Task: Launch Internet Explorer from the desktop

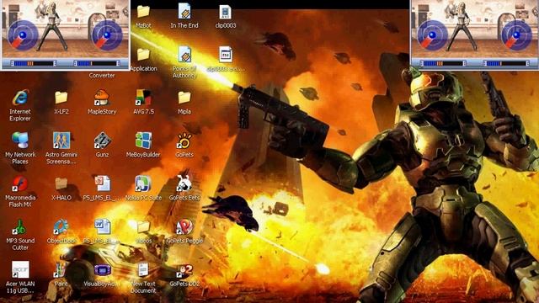Action: (x=20, y=98)
